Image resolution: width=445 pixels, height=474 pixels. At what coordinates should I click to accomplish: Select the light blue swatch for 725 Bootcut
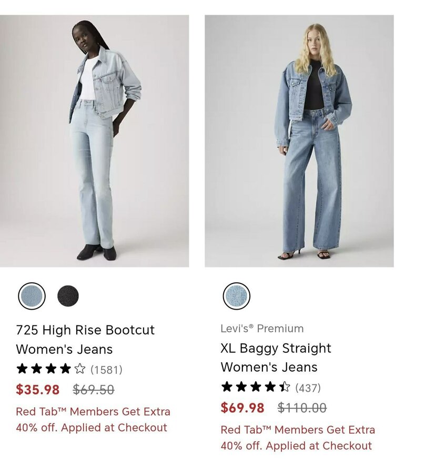pos(32,296)
